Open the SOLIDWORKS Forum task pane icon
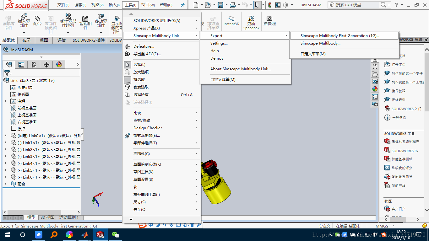Viewport: 429px width, 241px height. [x=375, y=104]
